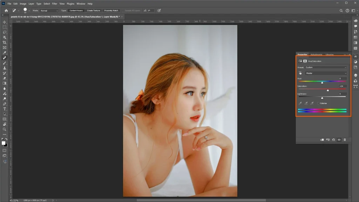This screenshot has height=202, width=359.
Task: Select the History Brush tool
Action: click(5, 73)
